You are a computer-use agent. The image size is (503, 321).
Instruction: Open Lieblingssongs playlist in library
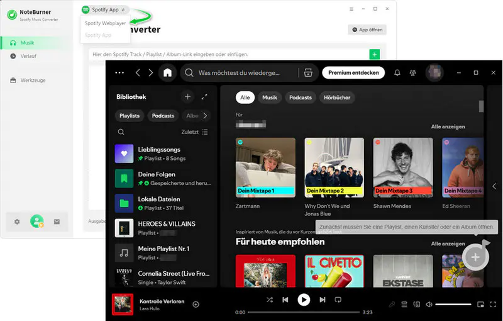coord(163,154)
